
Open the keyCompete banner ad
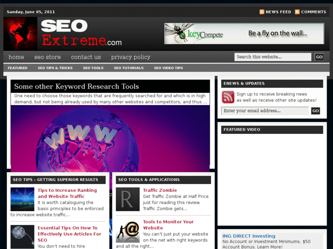click(x=244, y=34)
